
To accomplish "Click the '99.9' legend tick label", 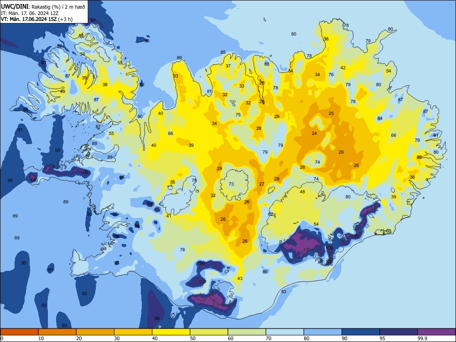I will pos(422,338).
